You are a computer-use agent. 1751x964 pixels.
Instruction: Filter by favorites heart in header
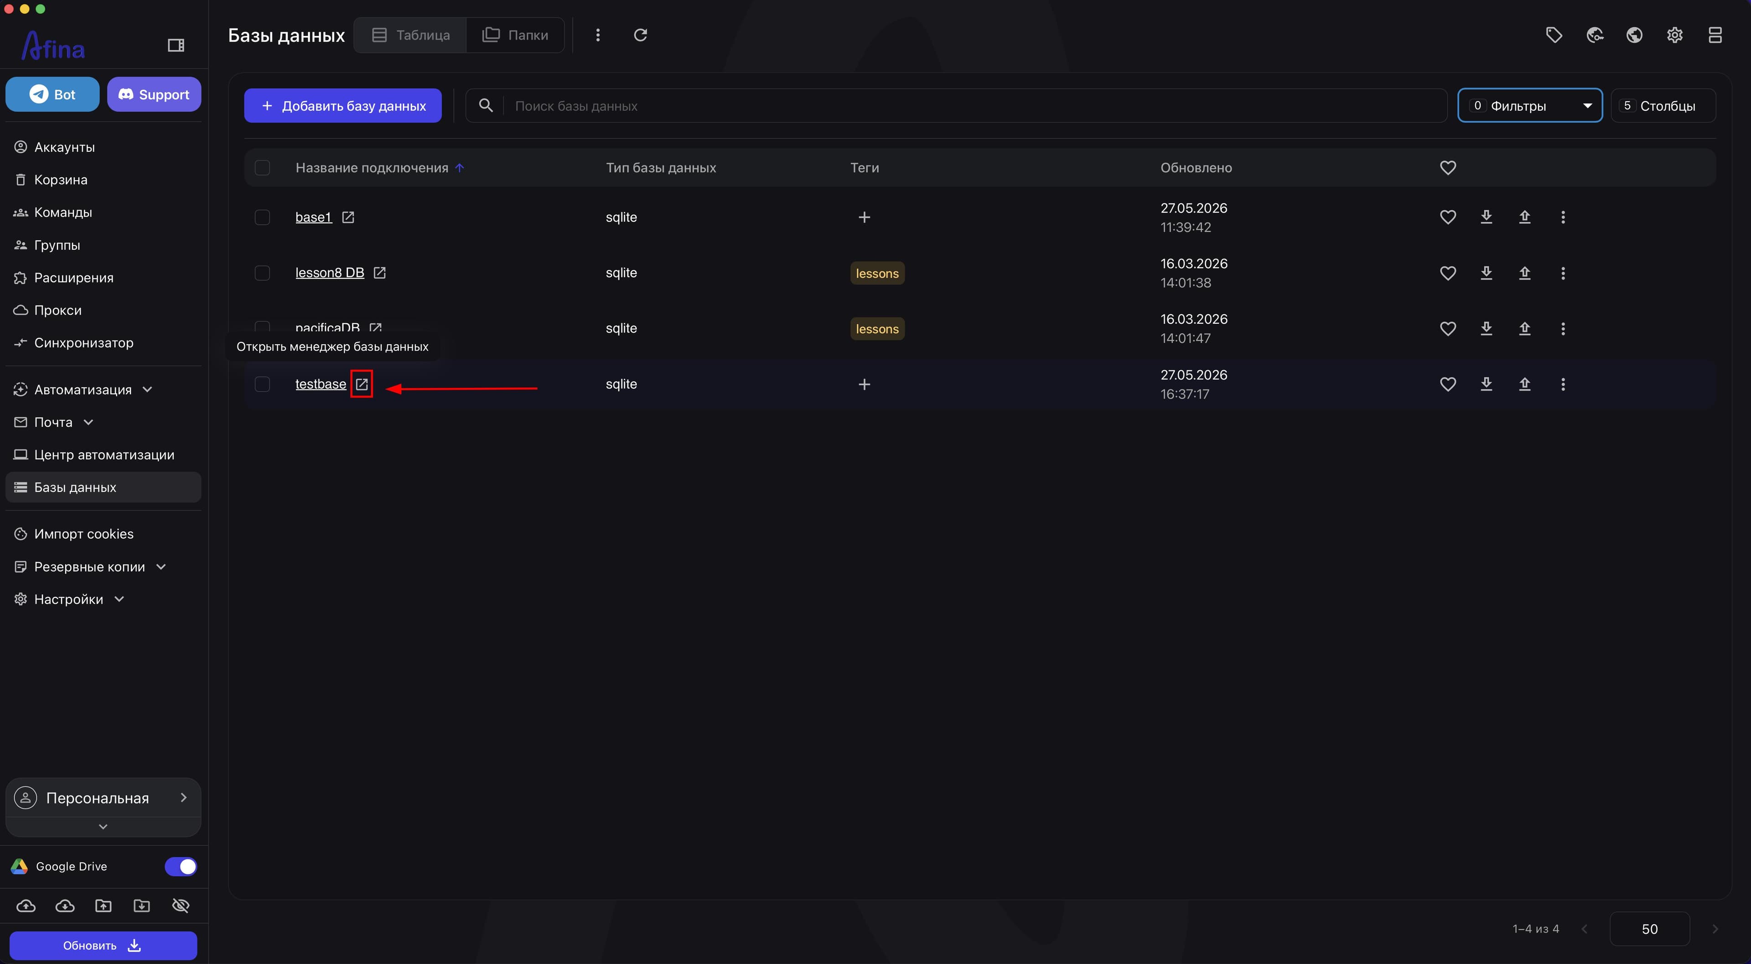point(1448,168)
